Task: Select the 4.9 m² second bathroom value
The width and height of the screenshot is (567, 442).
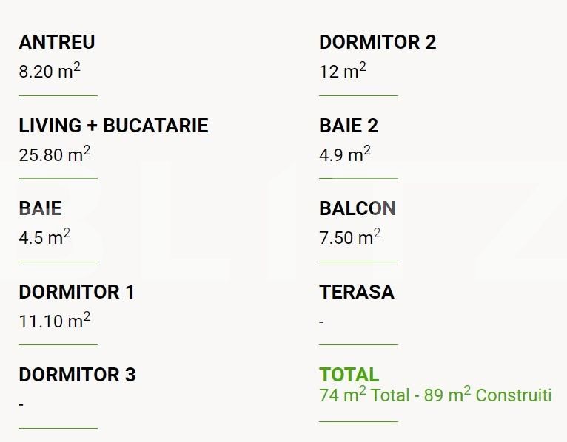Action: coord(345,155)
